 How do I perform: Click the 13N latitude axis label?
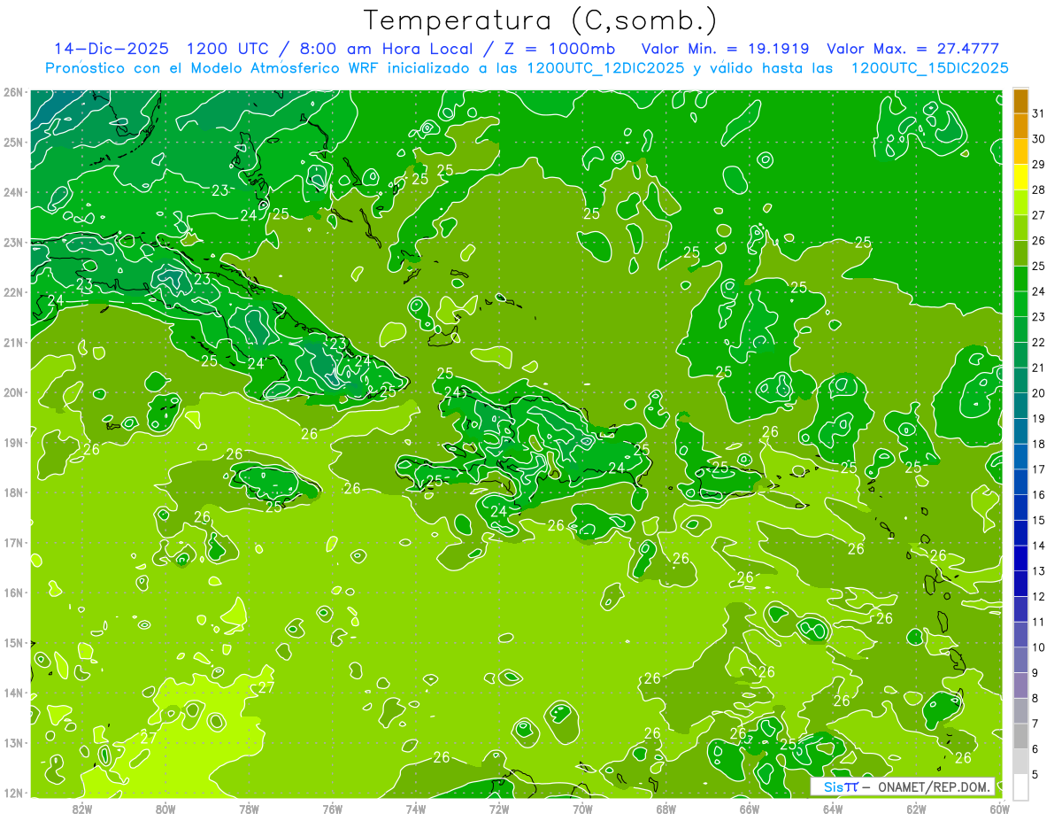[13, 743]
